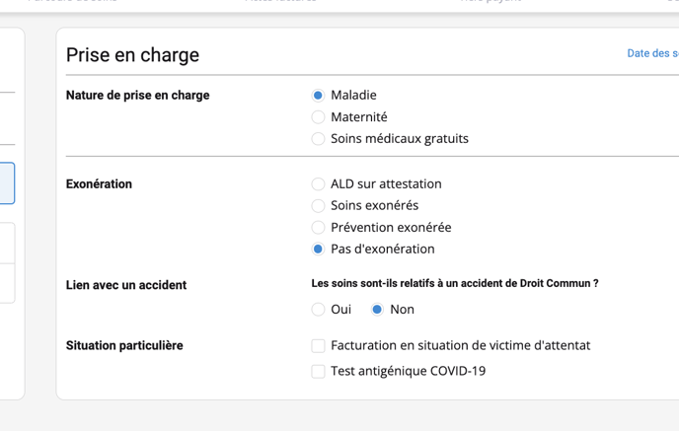Select Soins médicaux gratuits option

coord(318,139)
